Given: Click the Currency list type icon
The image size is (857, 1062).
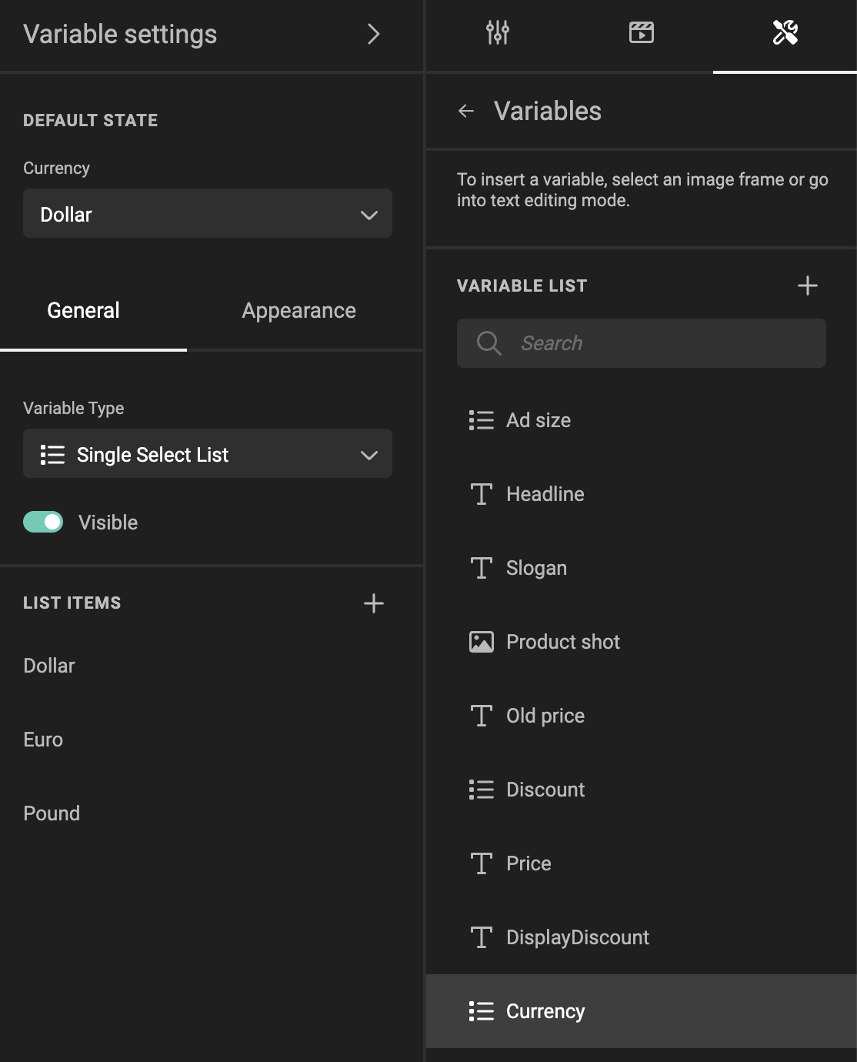Looking at the screenshot, I should [482, 1011].
